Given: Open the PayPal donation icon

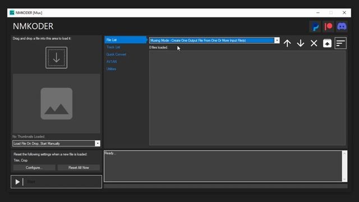Looking at the screenshot, I should tap(315, 26).
